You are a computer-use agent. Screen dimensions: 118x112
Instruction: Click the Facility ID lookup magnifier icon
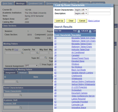coord(22,53)
